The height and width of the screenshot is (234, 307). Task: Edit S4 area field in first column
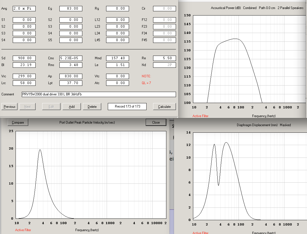24,40
